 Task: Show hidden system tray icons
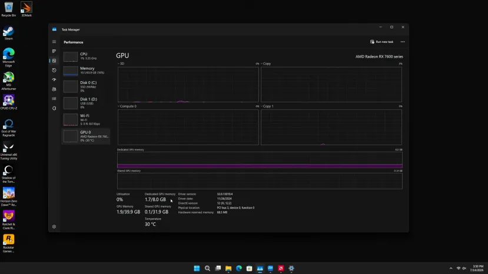[x=451, y=268]
